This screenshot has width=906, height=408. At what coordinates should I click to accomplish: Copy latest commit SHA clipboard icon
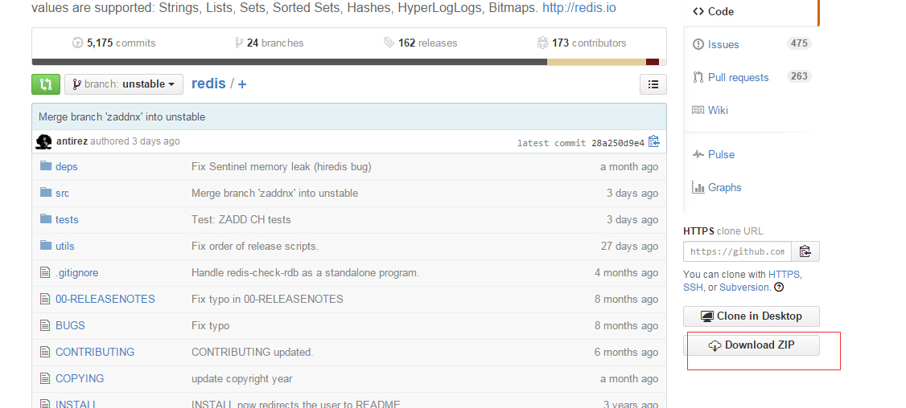click(653, 141)
